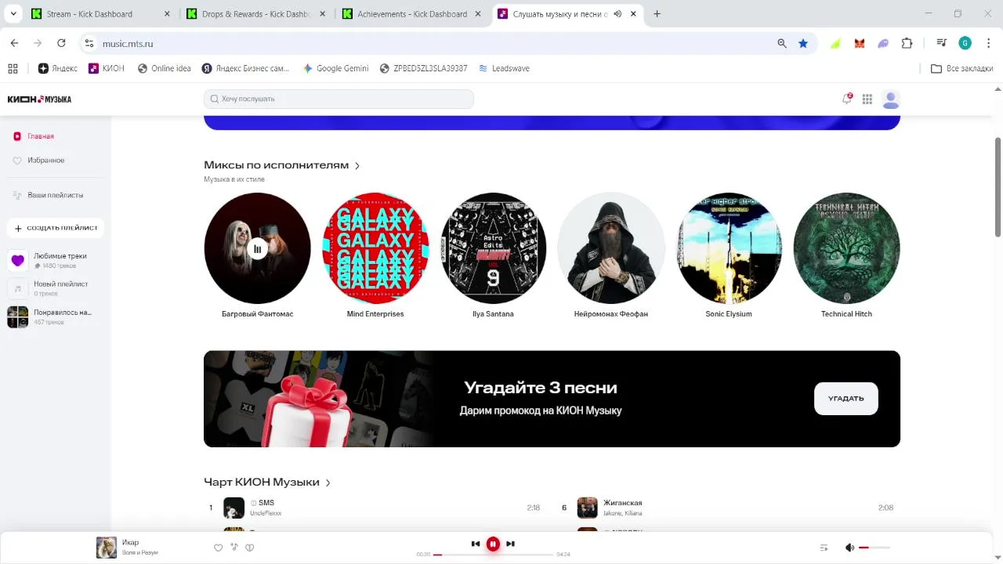Open the Яндекс bookmark
The image size is (1003, 564).
58,69
